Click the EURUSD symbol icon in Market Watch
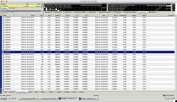 coord(2,6)
